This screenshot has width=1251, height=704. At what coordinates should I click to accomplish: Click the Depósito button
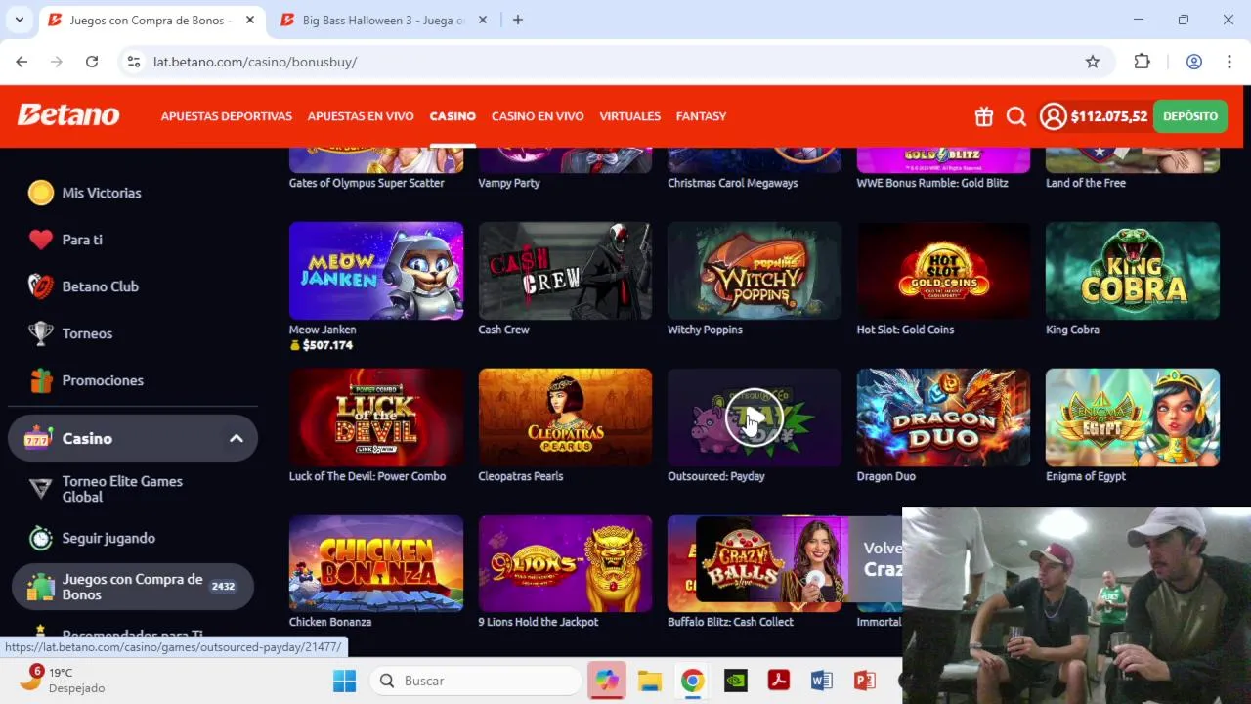click(x=1190, y=116)
